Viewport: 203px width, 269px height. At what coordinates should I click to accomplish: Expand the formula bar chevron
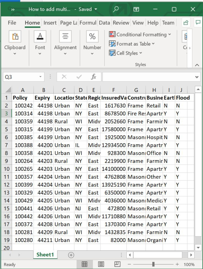[x=197, y=77]
